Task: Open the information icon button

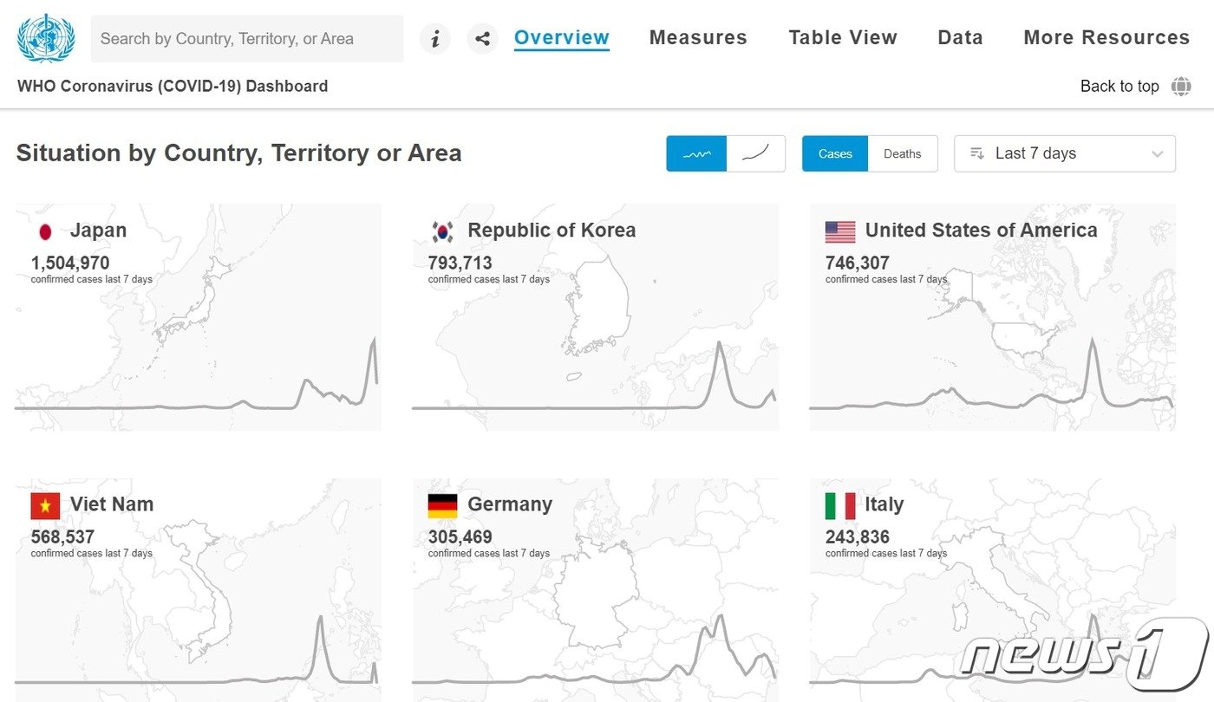Action: (435, 39)
